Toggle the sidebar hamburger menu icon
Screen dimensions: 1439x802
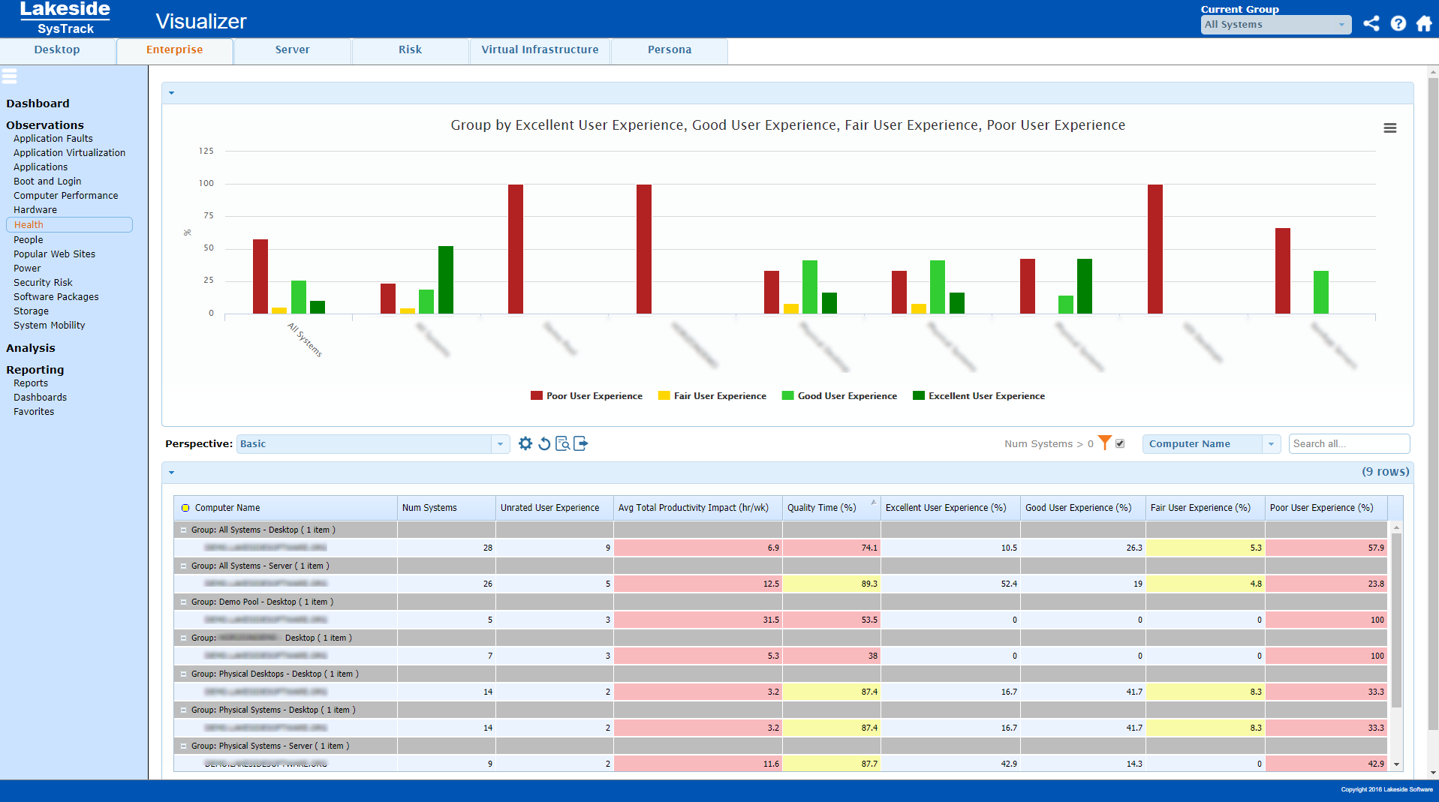10,76
